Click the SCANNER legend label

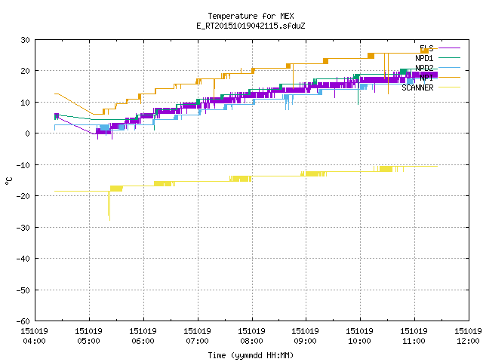tap(417, 87)
